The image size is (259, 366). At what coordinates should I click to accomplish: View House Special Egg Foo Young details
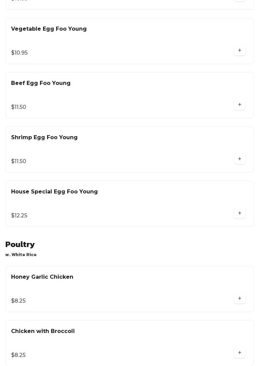click(54, 192)
